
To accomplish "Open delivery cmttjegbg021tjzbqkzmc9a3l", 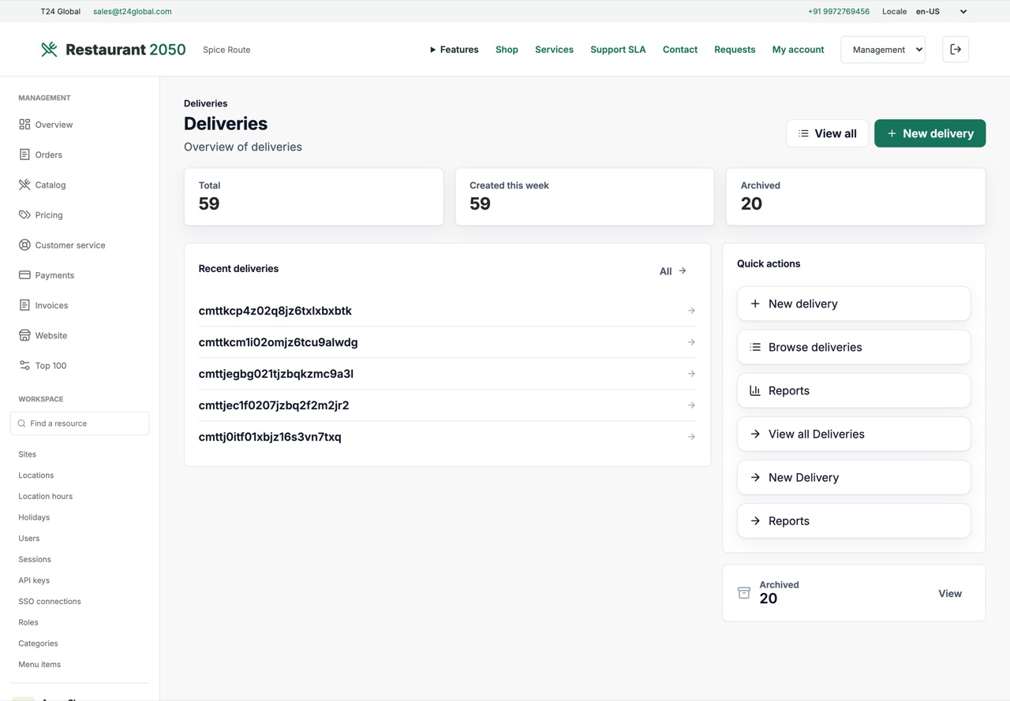I will pos(447,374).
